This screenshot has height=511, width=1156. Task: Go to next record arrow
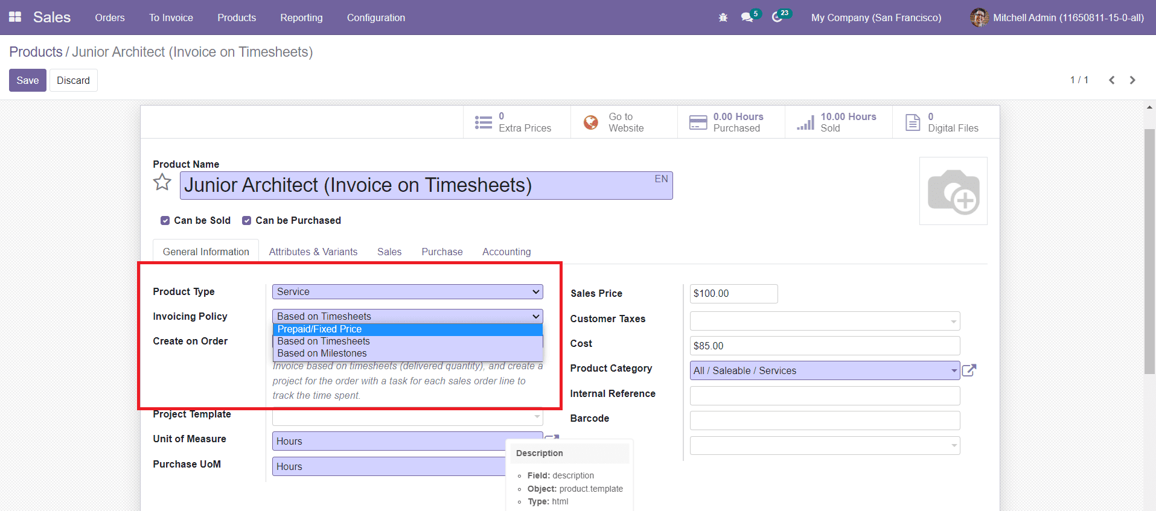click(x=1132, y=80)
